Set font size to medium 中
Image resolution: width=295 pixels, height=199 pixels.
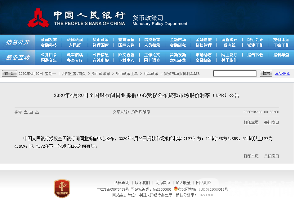[x=31, y=112]
